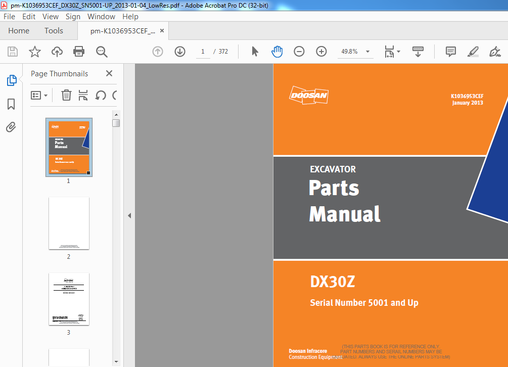The width and height of the screenshot is (508, 367).
Task: Open the Window menu
Action: (x=102, y=17)
